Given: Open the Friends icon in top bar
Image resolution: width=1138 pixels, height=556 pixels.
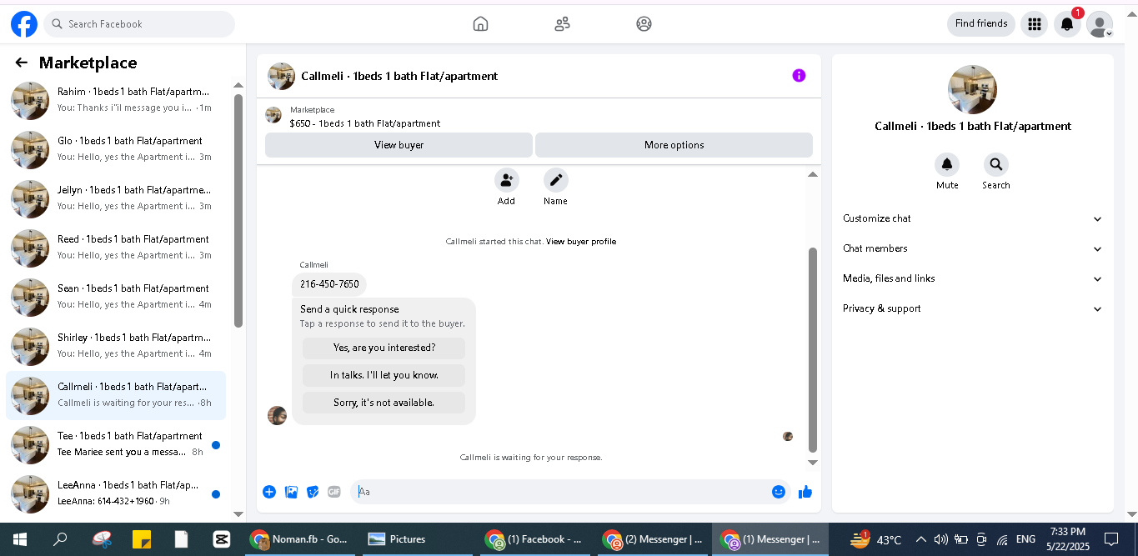Looking at the screenshot, I should [x=562, y=24].
